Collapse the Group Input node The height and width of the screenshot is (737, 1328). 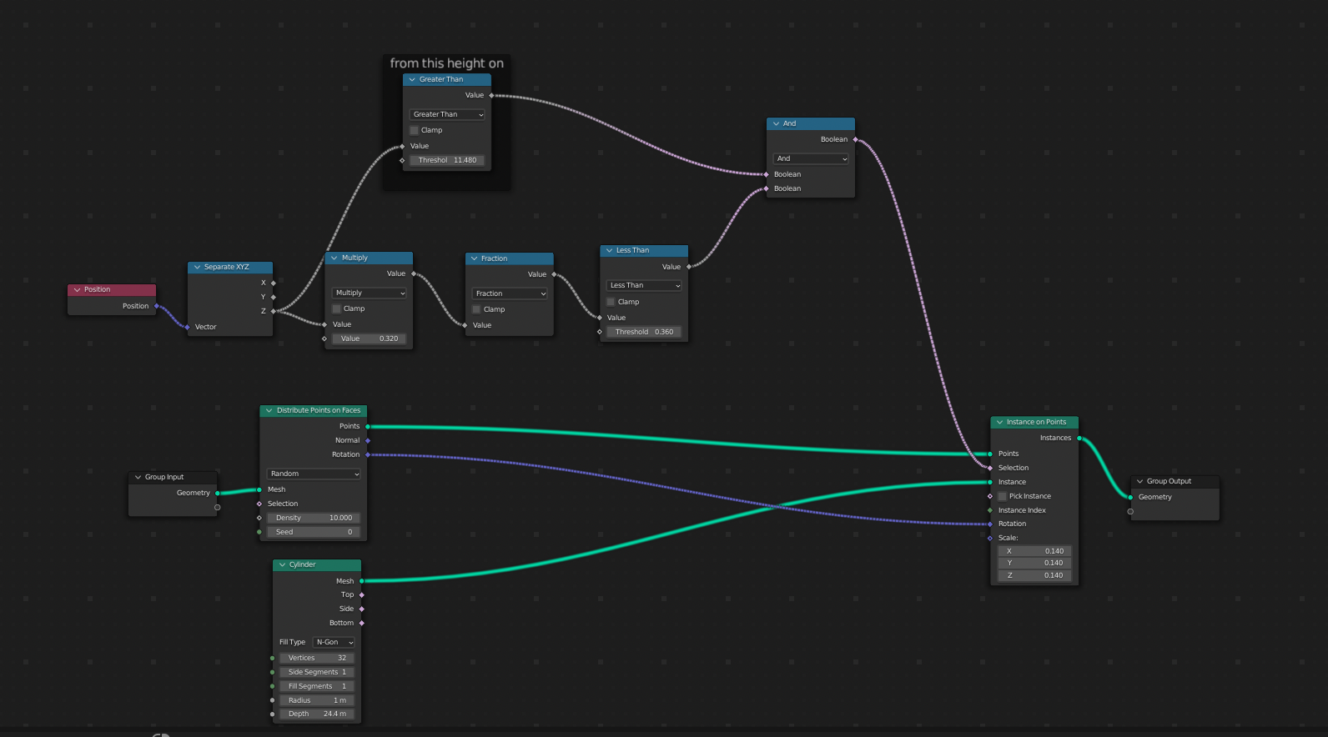(x=138, y=478)
